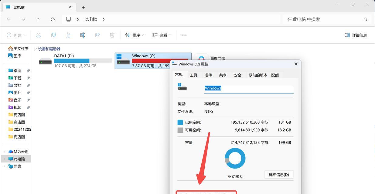Viewport: 375px width, 194px height.
Task: Click the magnifier icon in search box
Action: (x=365, y=19)
